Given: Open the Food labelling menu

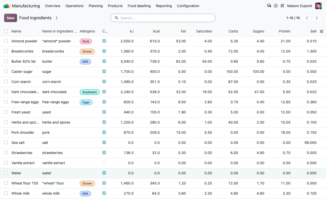Looking at the screenshot, I should 139,6.
